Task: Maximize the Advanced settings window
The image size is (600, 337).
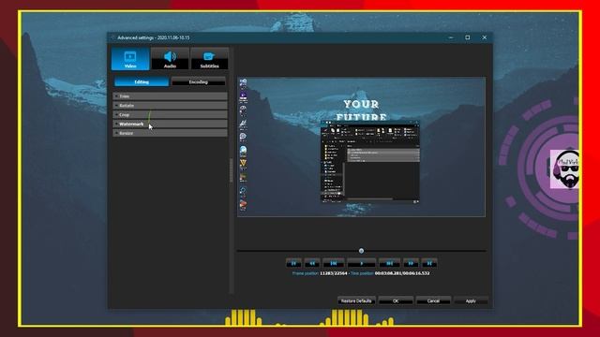Action: pyautogui.click(x=468, y=37)
